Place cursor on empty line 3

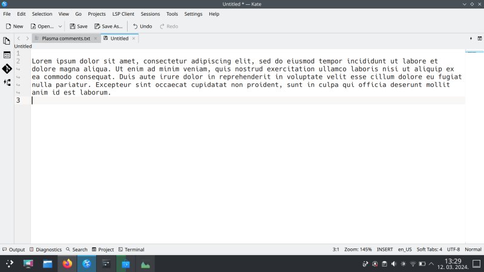click(248, 100)
